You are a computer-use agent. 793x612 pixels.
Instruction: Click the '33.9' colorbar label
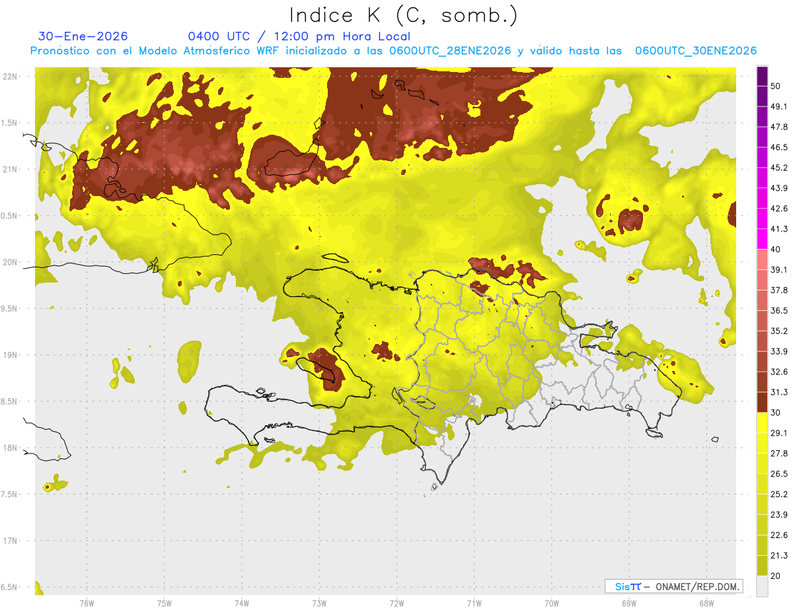click(779, 351)
